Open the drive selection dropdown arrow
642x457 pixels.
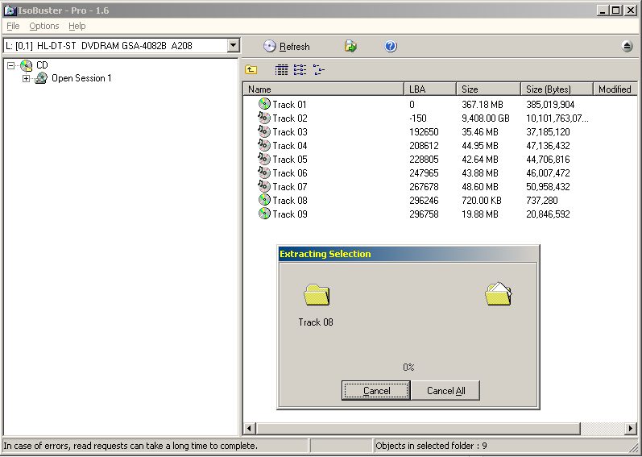tap(234, 45)
